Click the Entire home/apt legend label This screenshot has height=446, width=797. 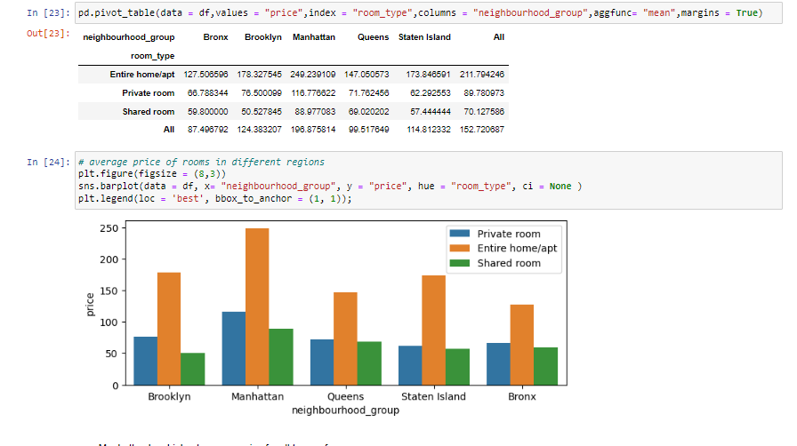(x=517, y=249)
